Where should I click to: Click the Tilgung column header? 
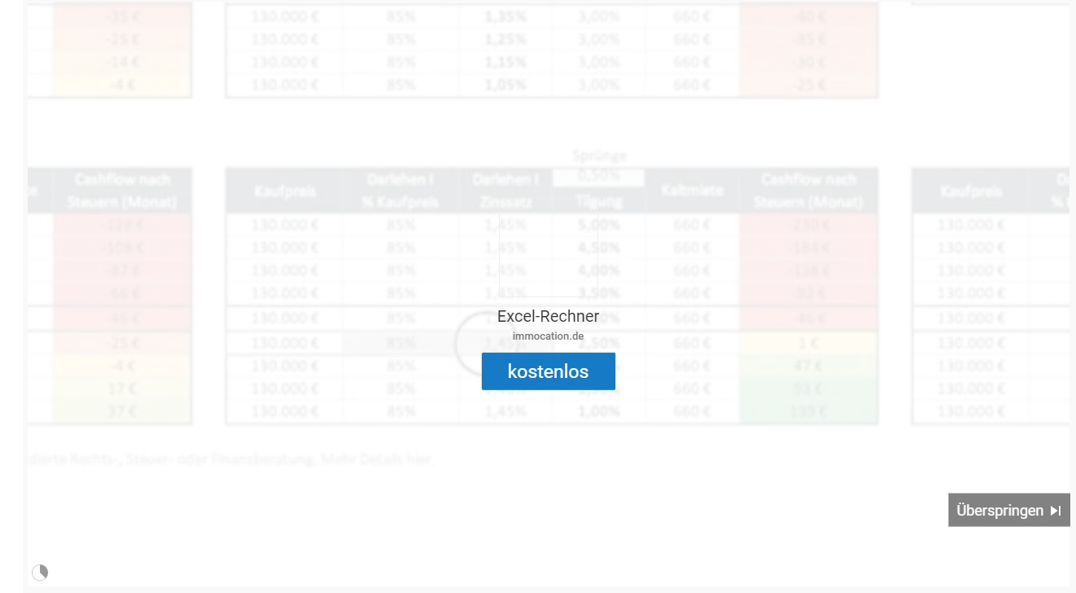pyautogui.click(x=598, y=200)
